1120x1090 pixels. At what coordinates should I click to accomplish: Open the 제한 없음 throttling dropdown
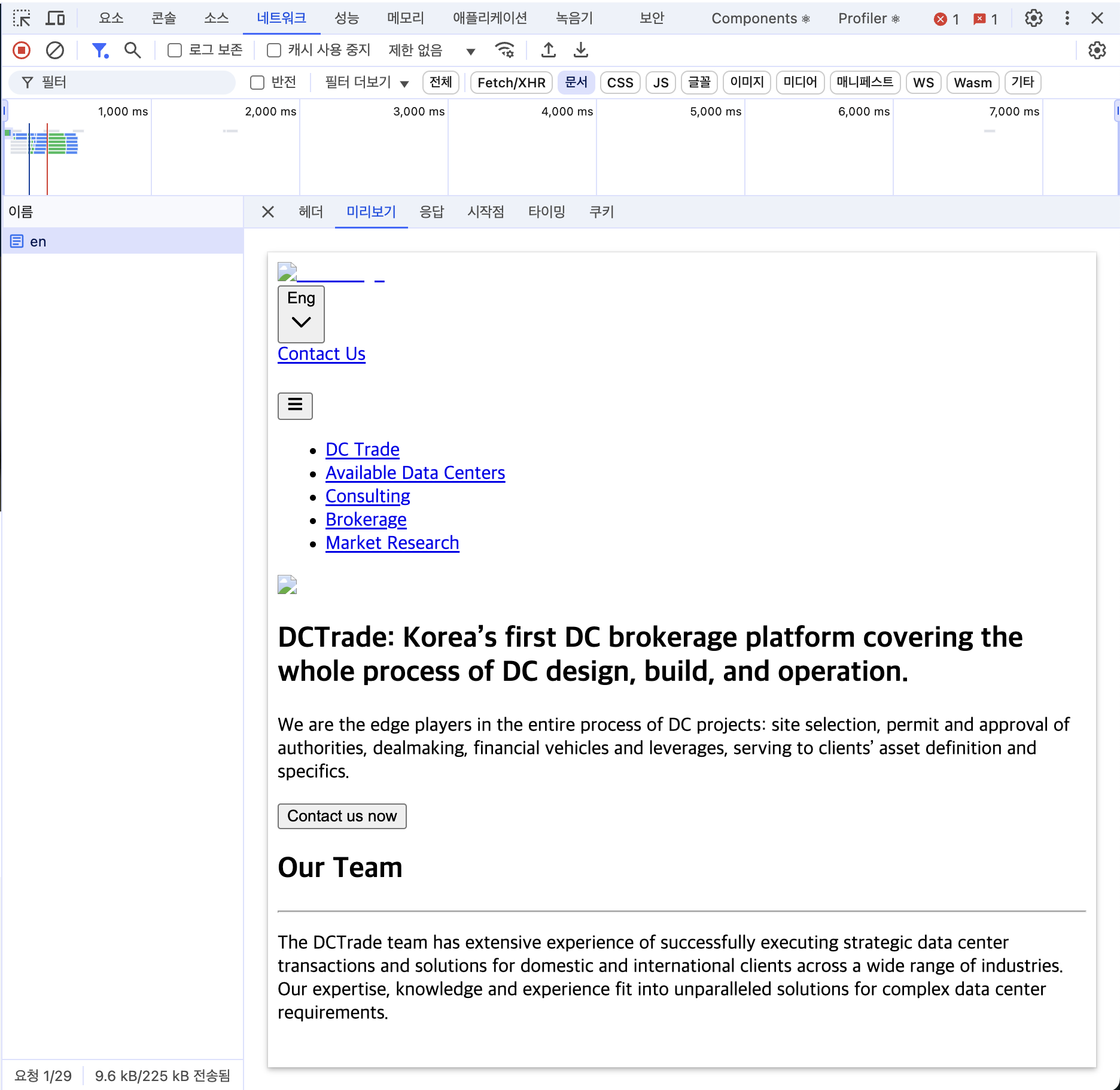[x=431, y=51]
